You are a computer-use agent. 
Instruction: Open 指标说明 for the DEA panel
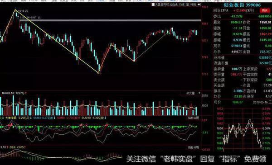pyautogui.click(x=194, y=147)
